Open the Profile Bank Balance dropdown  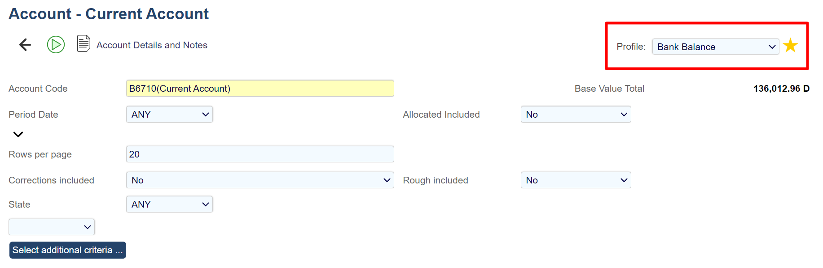pyautogui.click(x=715, y=47)
